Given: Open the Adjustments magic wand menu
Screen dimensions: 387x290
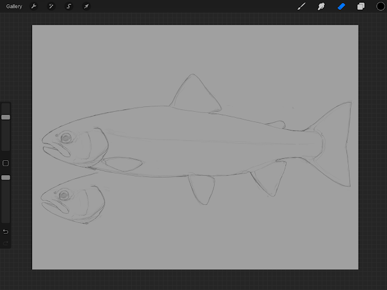Looking at the screenshot, I should [51, 6].
